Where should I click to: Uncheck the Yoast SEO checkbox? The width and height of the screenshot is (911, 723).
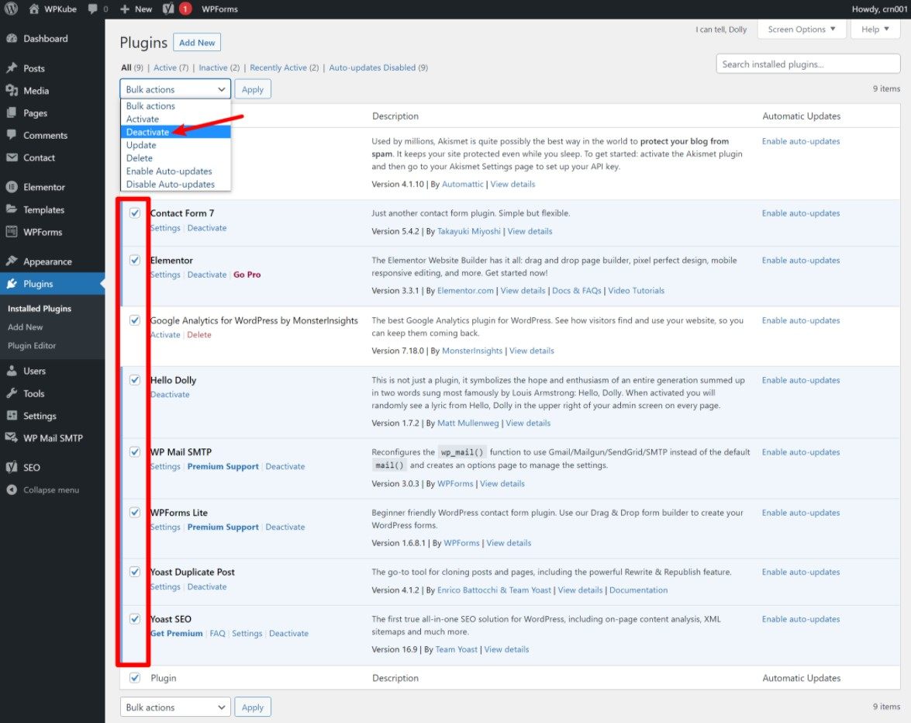pyautogui.click(x=135, y=619)
